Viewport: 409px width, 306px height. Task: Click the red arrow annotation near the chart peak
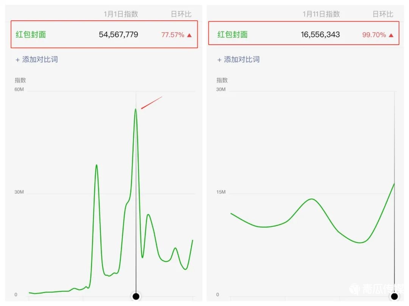click(x=151, y=103)
